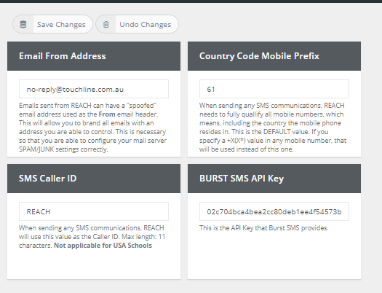Click the Country Code Mobile Prefix header
This screenshot has width=382, height=293.
click(274, 56)
